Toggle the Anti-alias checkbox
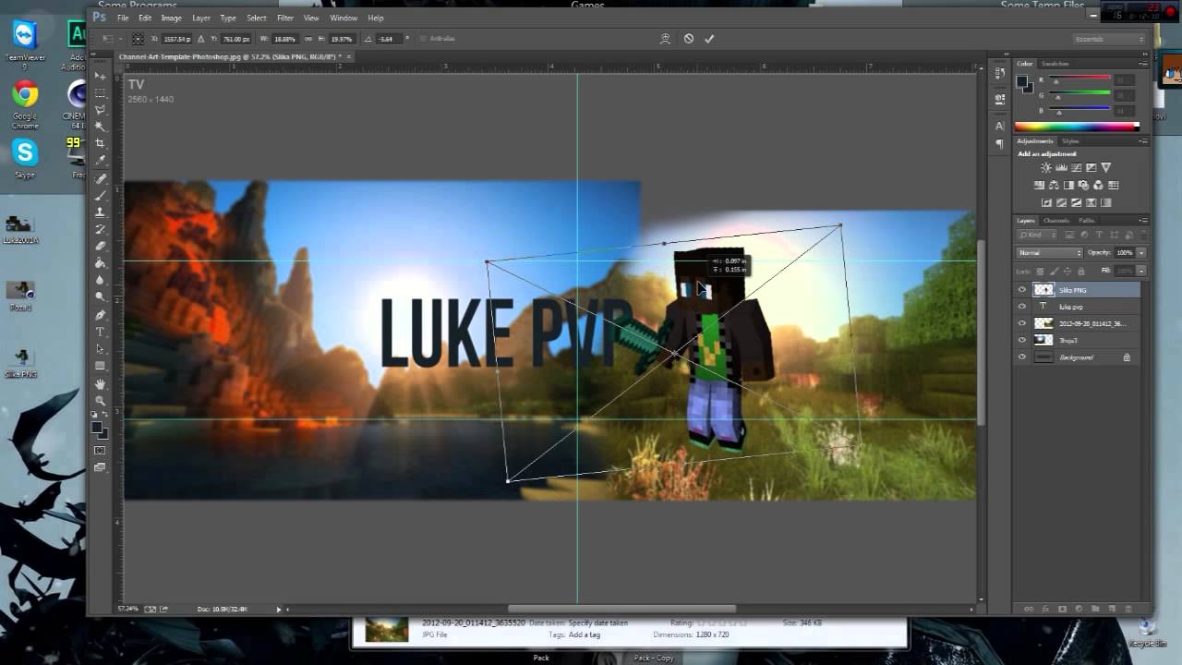This screenshot has height=665, width=1182. (423, 39)
